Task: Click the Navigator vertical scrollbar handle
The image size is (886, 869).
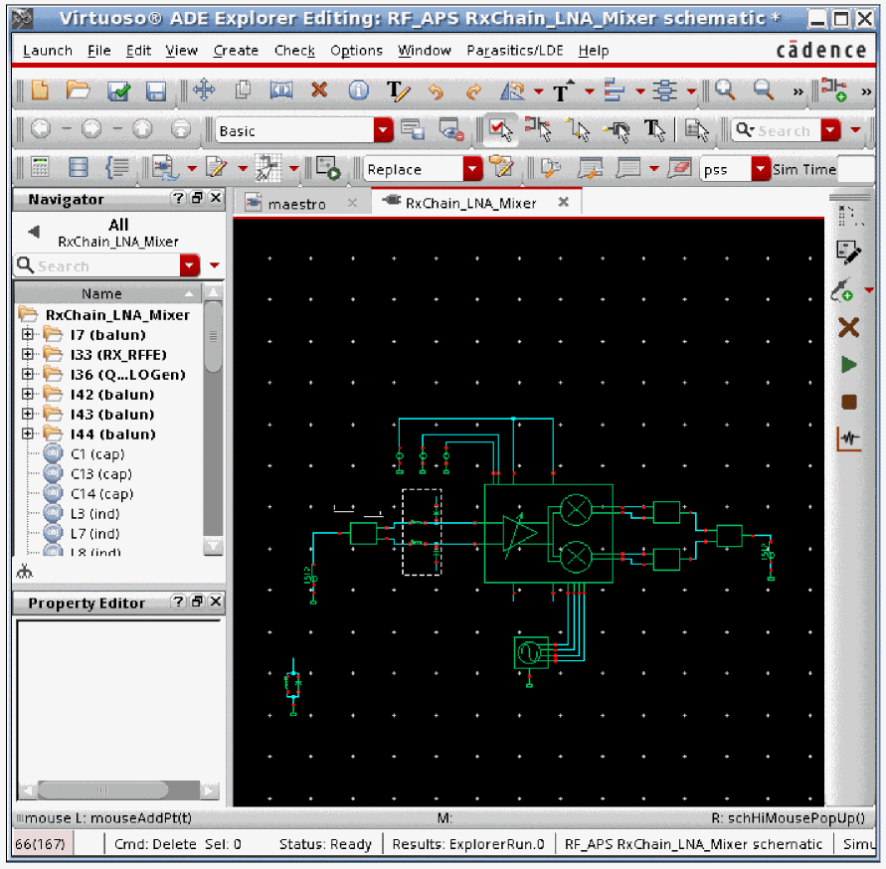Action: (x=213, y=338)
